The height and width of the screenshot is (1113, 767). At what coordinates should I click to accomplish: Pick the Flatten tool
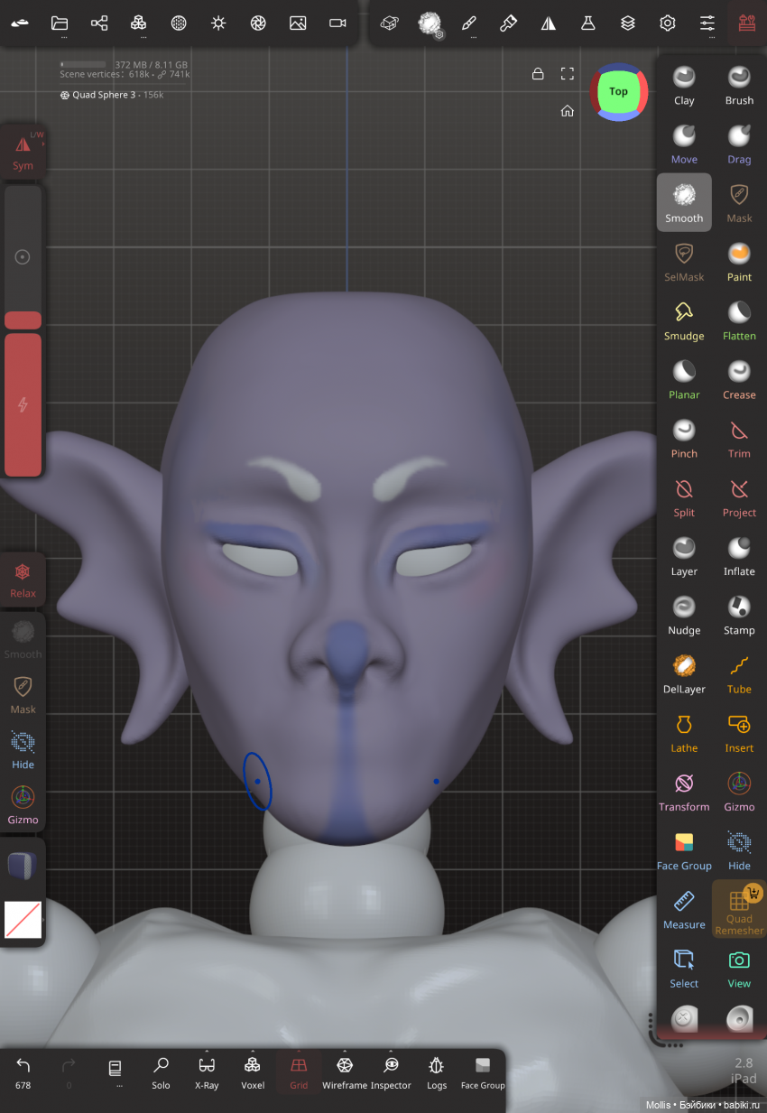point(739,320)
